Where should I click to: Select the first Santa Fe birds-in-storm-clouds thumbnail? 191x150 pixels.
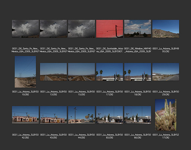pos(25,29)
